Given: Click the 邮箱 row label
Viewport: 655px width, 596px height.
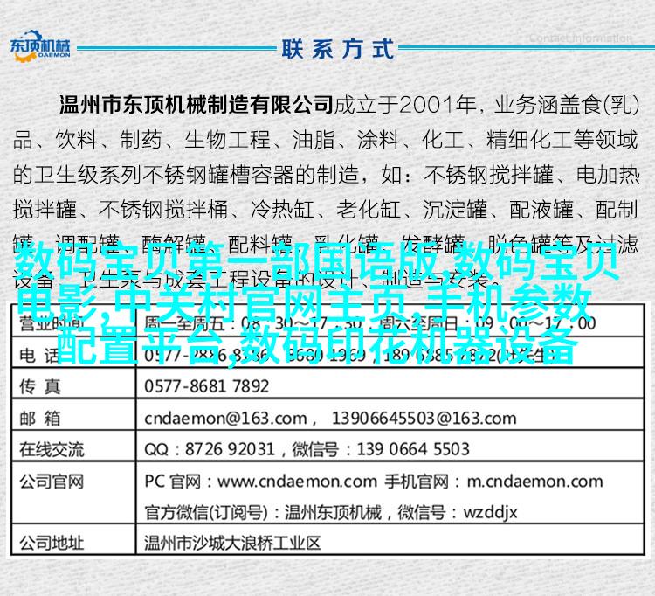Looking at the screenshot, I should pos(40,418).
